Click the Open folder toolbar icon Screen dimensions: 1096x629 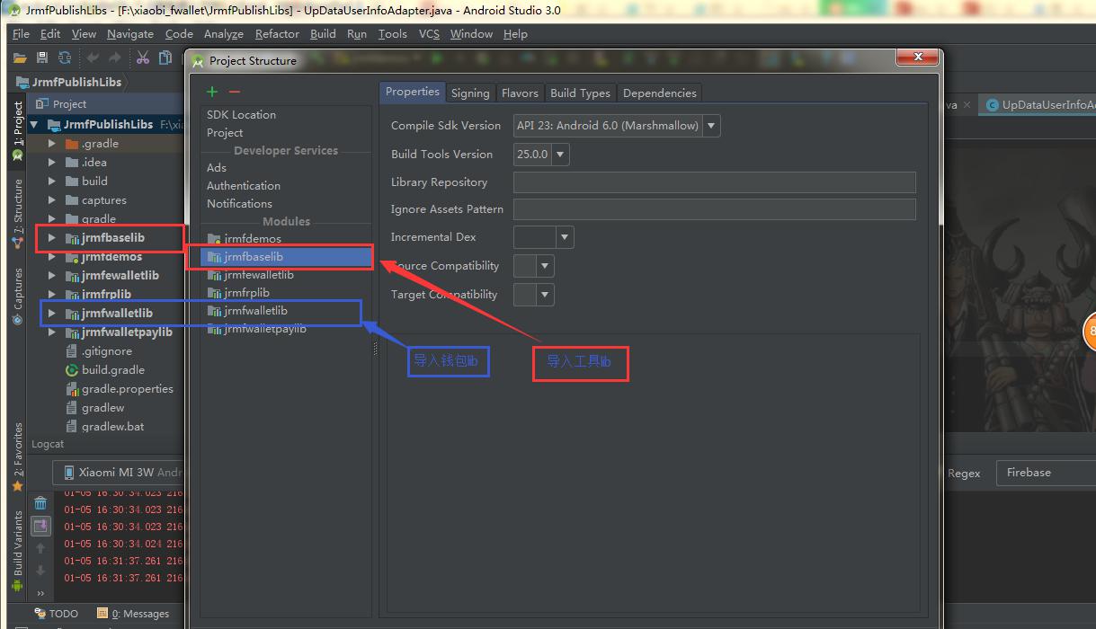[20, 58]
